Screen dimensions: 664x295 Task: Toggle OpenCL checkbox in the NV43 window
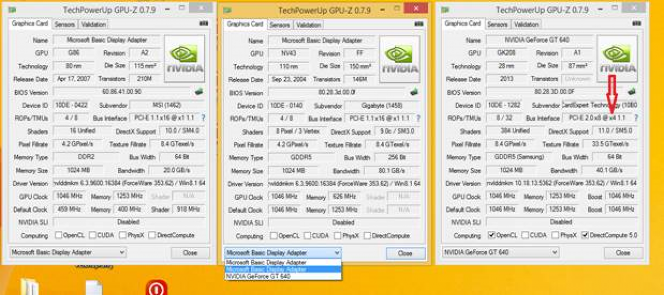pyautogui.click(x=274, y=235)
